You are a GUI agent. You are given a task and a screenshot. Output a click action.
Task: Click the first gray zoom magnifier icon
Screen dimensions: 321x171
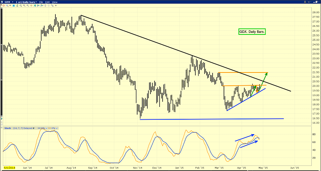click(x=24, y=6)
